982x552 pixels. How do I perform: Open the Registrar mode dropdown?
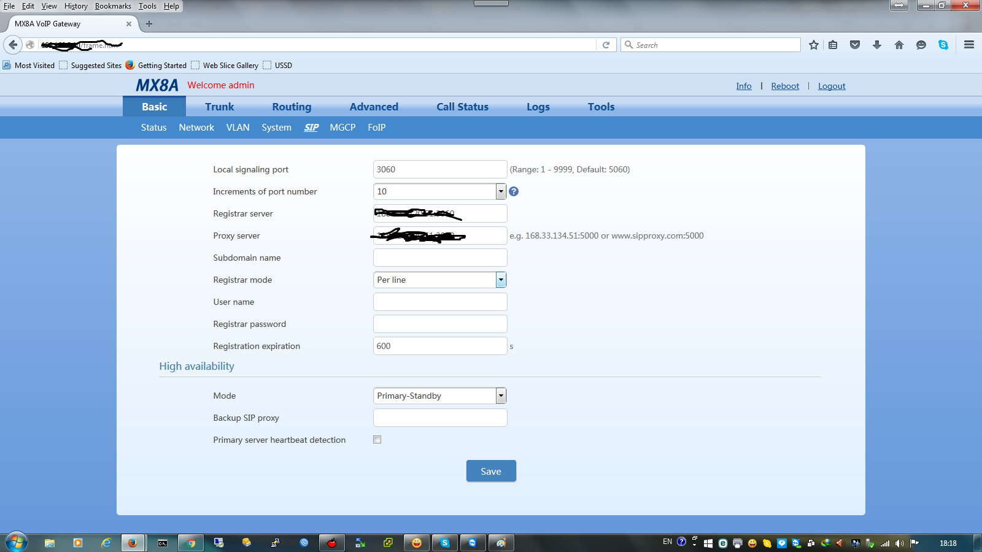[501, 280]
